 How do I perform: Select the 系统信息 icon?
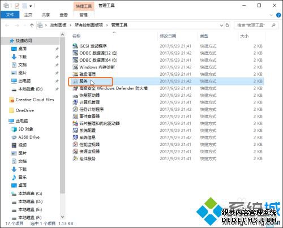coord(75,137)
